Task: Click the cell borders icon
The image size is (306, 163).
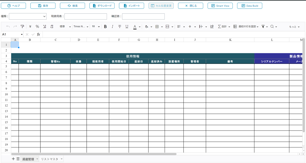Action: click(157, 26)
